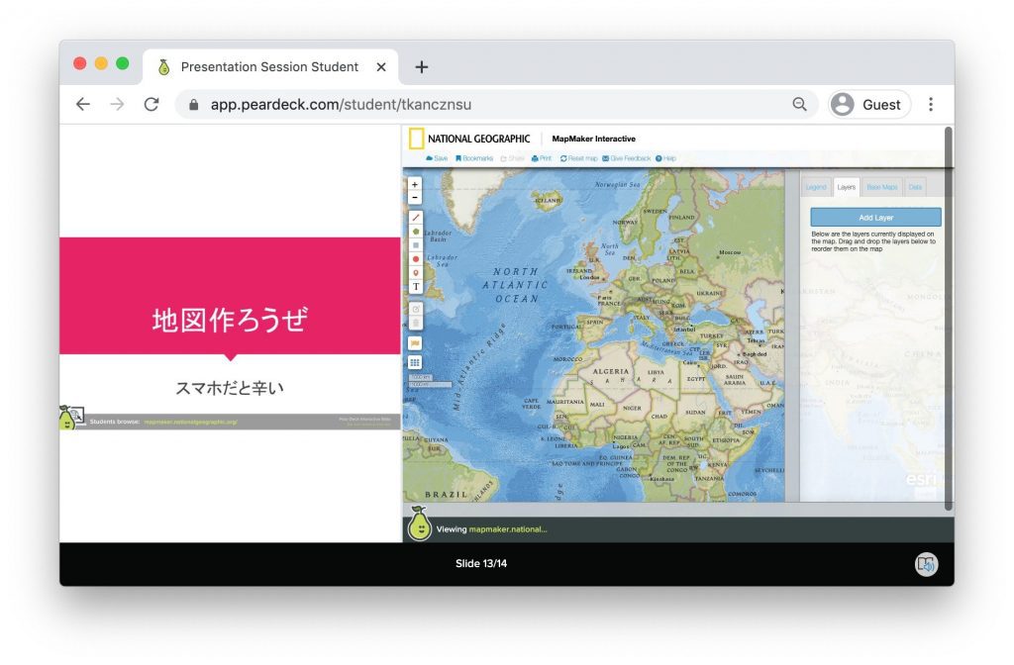Viewport: 1014px width, 665px height.
Task: Open the Chrome three-dot menu
Action: tap(931, 104)
